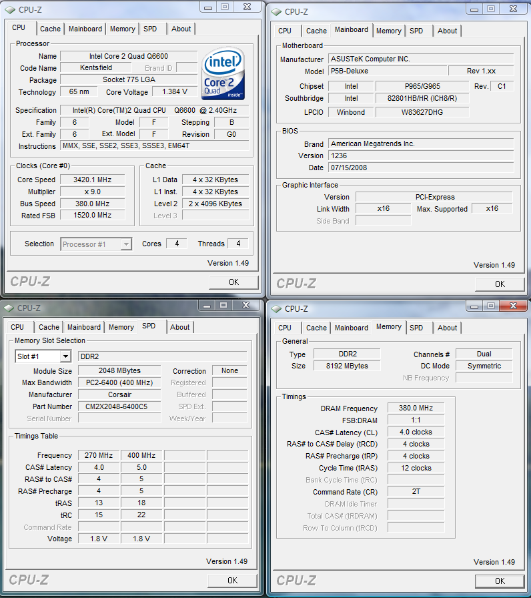Click the Southbridge value 82801HB/HR (ICH8/R)
Screen dimensions: 531x598
[x=422, y=98]
